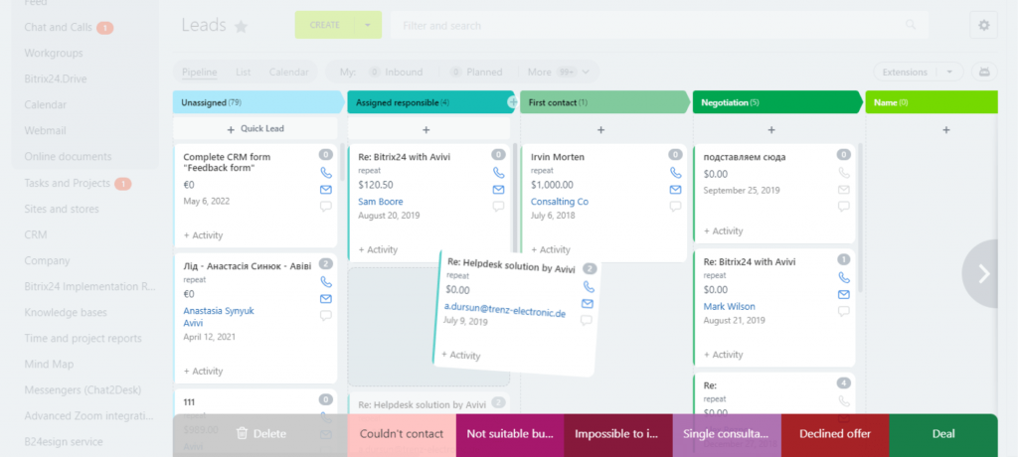Switch to Calendar view tab
The image size is (1018, 457).
coord(289,73)
